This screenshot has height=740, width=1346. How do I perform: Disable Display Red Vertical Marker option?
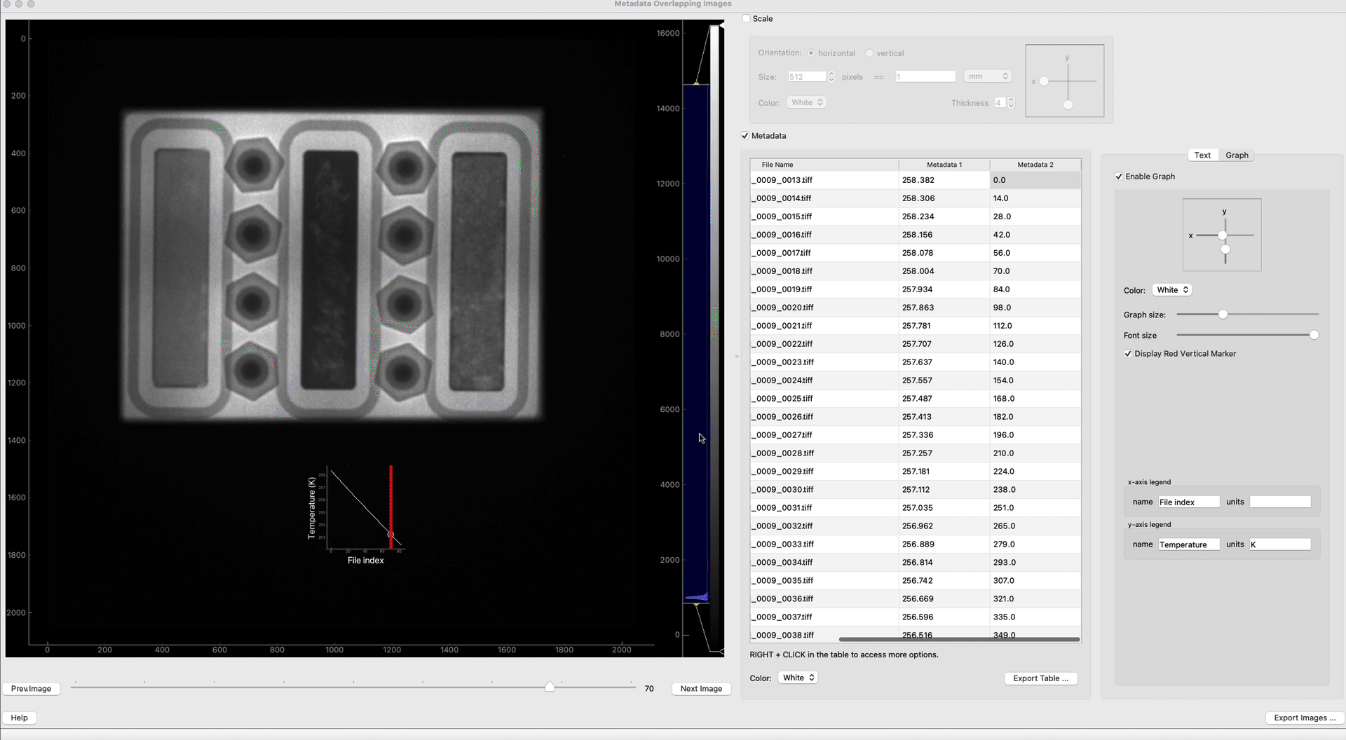click(1128, 354)
